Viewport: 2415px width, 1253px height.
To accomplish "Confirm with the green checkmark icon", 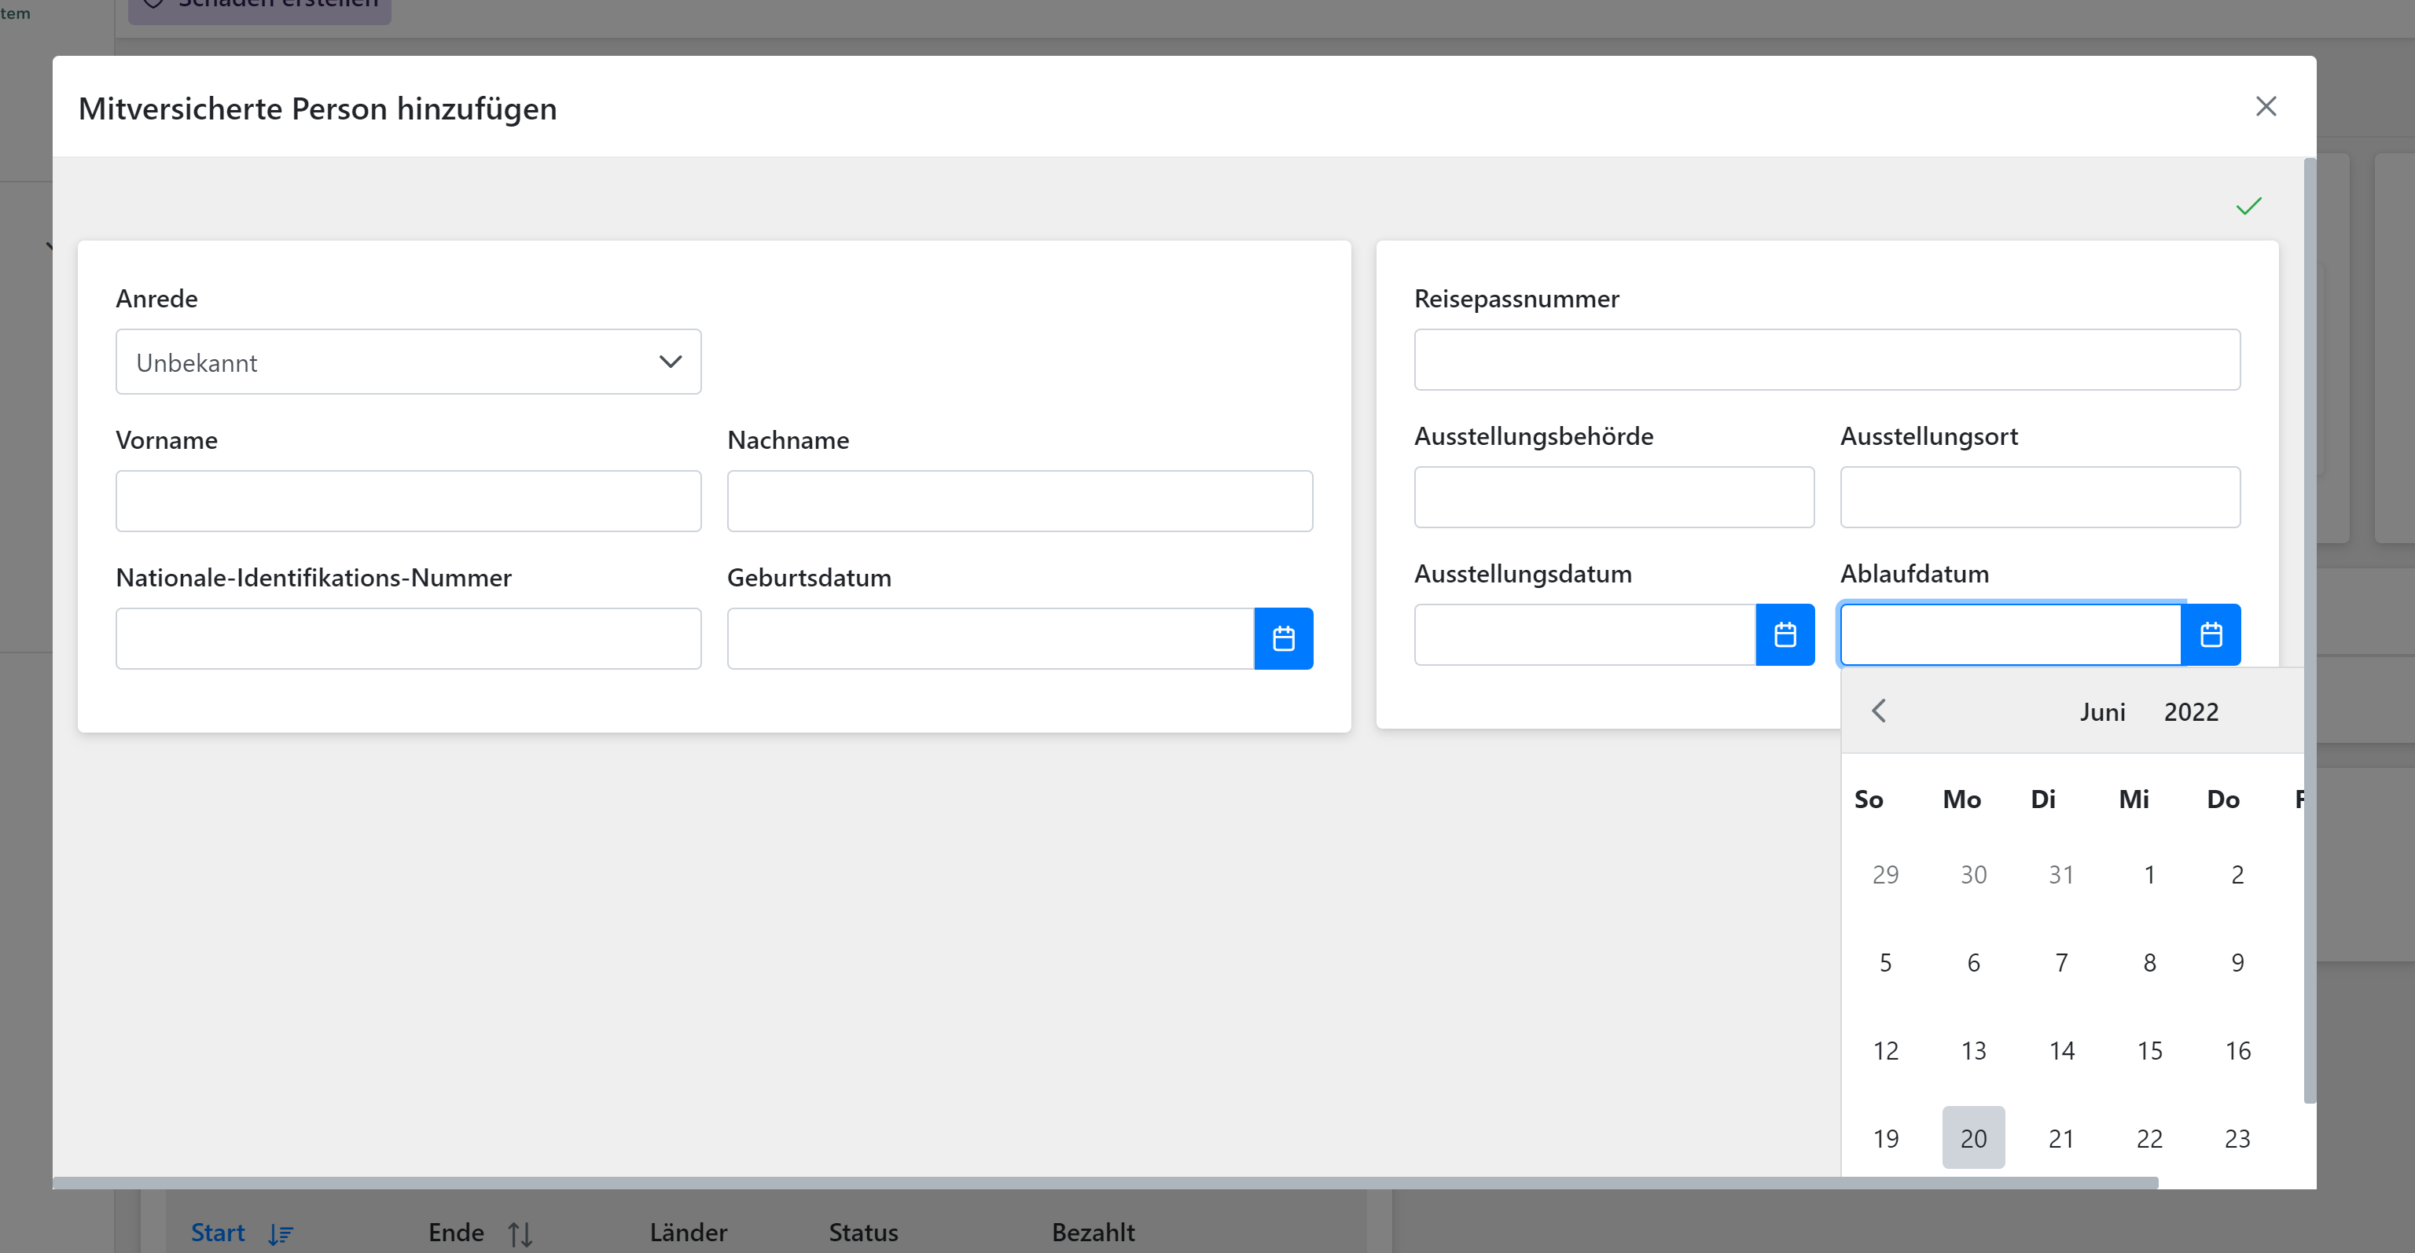I will (x=2249, y=205).
